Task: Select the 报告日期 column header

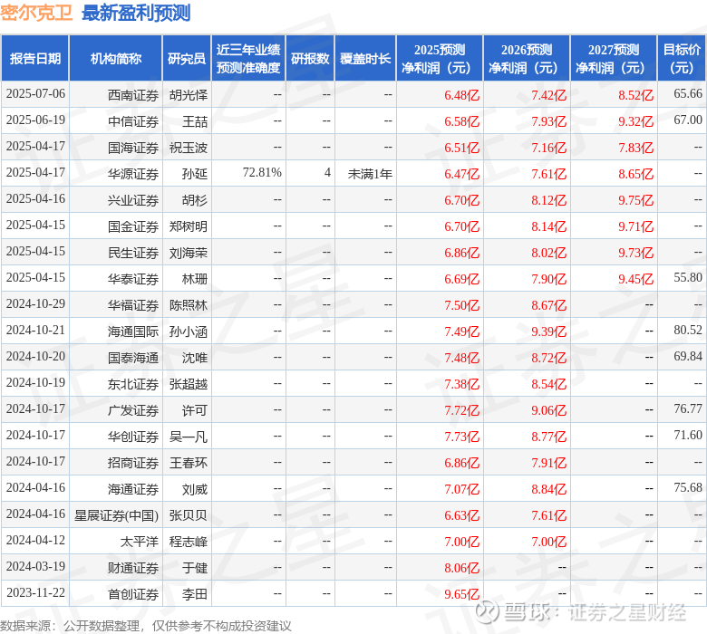Action: [35, 59]
